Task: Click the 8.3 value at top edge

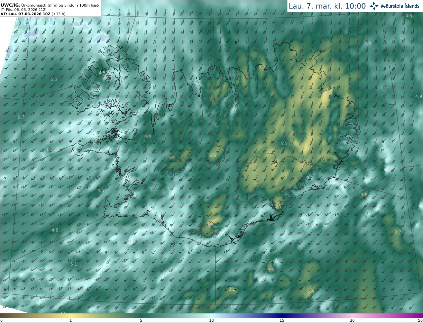Action: pos(244,5)
